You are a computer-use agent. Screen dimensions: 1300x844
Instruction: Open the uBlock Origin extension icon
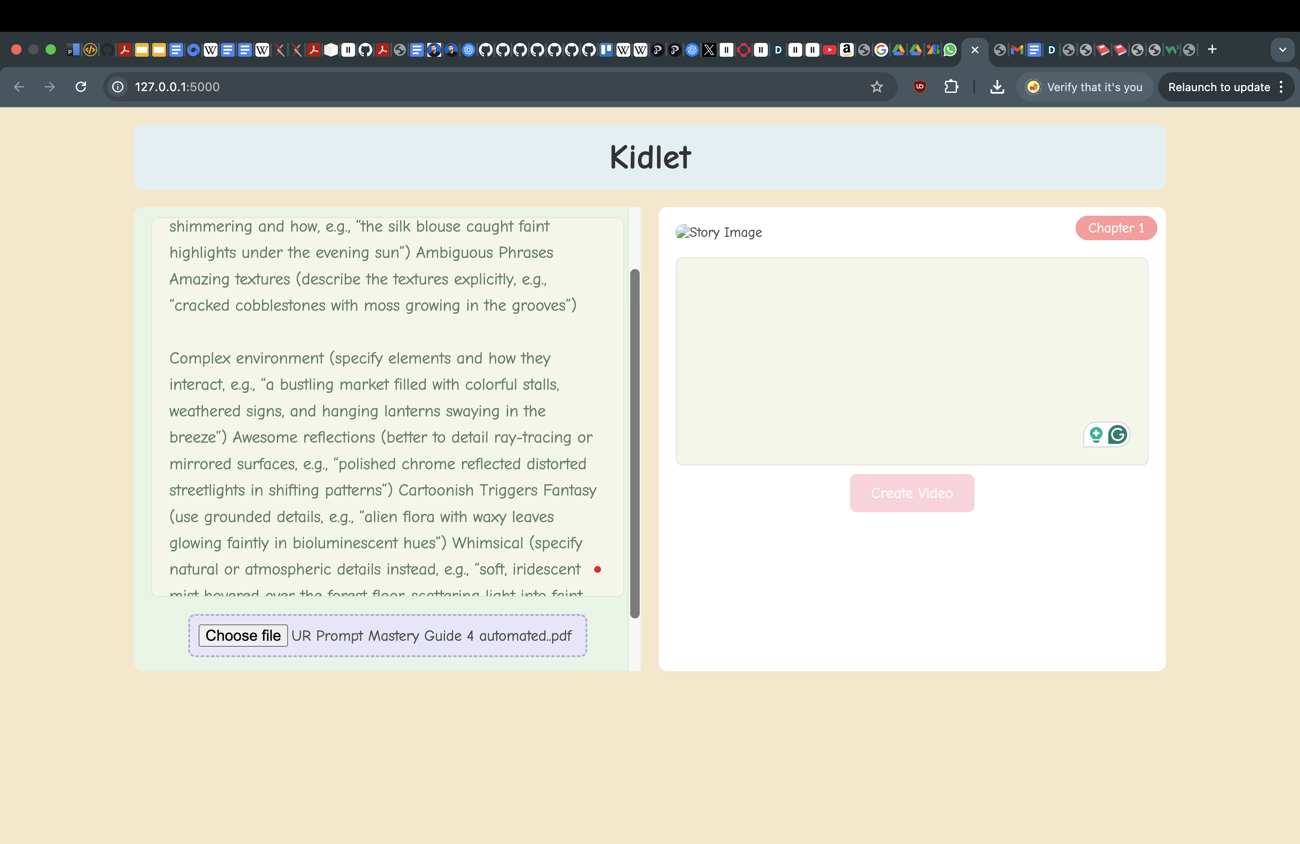(x=920, y=87)
